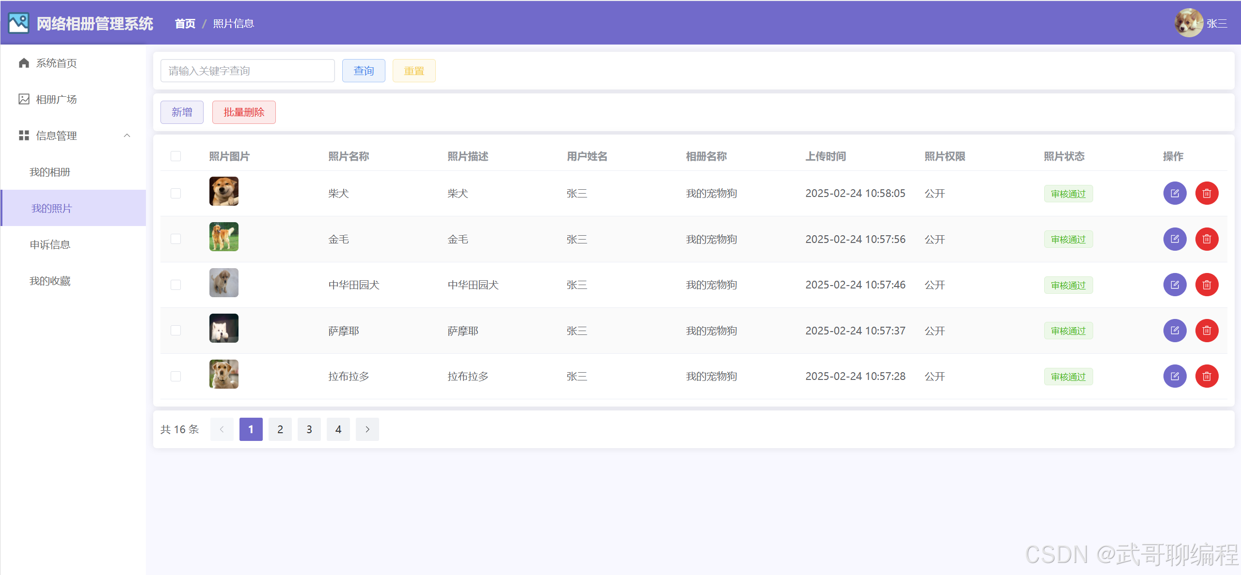Delete the 拉布拉多 photo entry
This screenshot has width=1241, height=575.
tap(1206, 376)
